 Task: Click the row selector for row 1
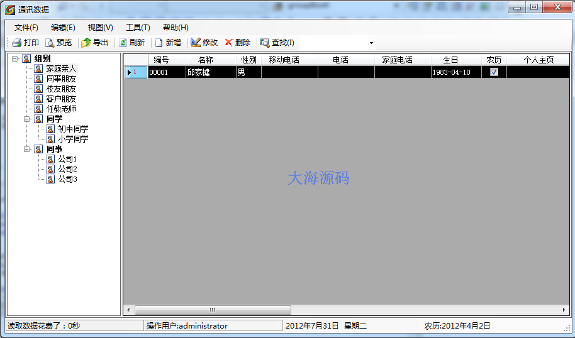click(136, 72)
